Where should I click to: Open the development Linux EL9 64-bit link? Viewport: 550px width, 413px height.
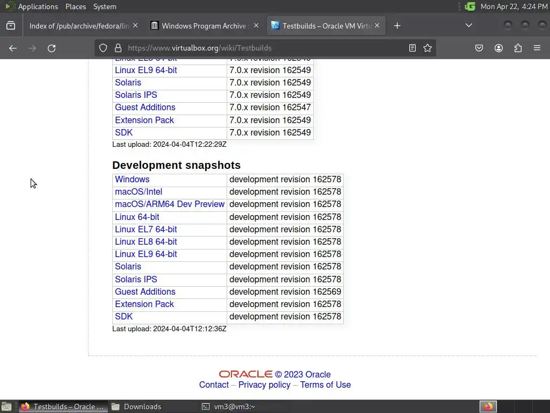point(146,254)
